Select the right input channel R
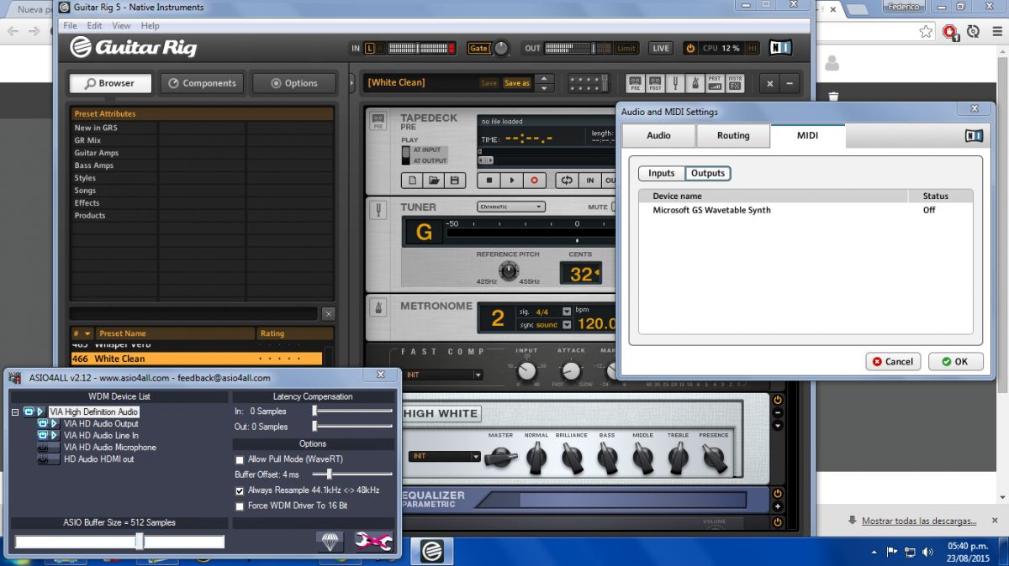This screenshot has width=1009, height=566. tap(380, 48)
